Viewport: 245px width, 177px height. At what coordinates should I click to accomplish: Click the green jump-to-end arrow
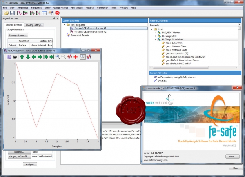point(52,57)
